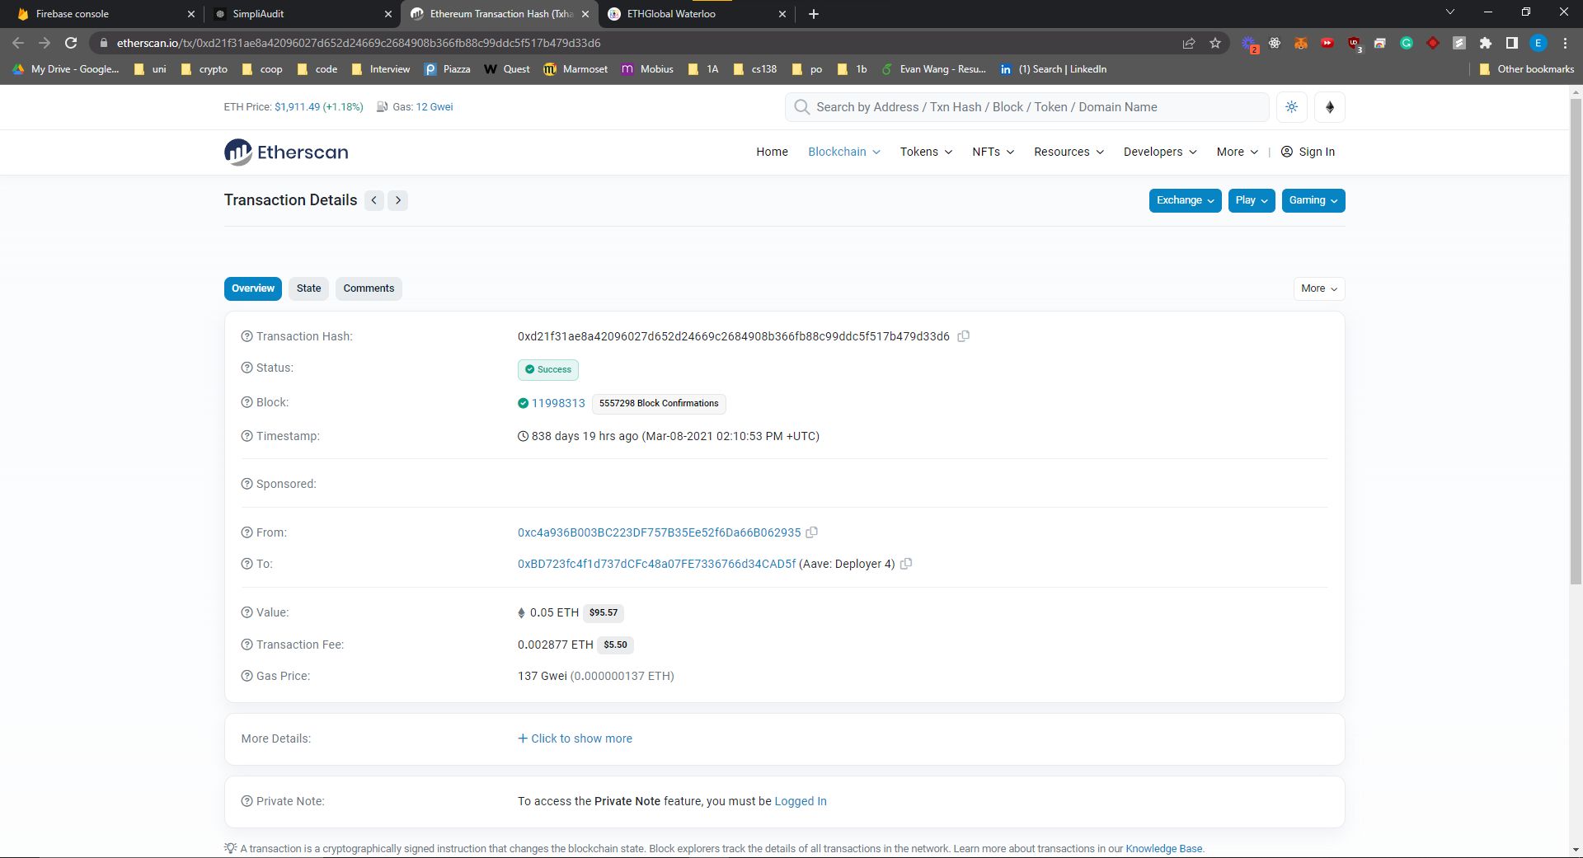Viewport: 1583px width, 858px height.
Task: Open Chrome profile avatar E
Action: point(1538,43)
